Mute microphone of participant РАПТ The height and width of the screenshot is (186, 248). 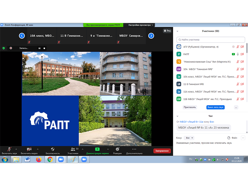coord(237,54)
